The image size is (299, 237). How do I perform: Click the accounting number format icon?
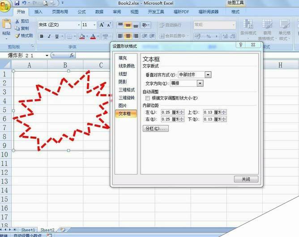pos(197,36)
